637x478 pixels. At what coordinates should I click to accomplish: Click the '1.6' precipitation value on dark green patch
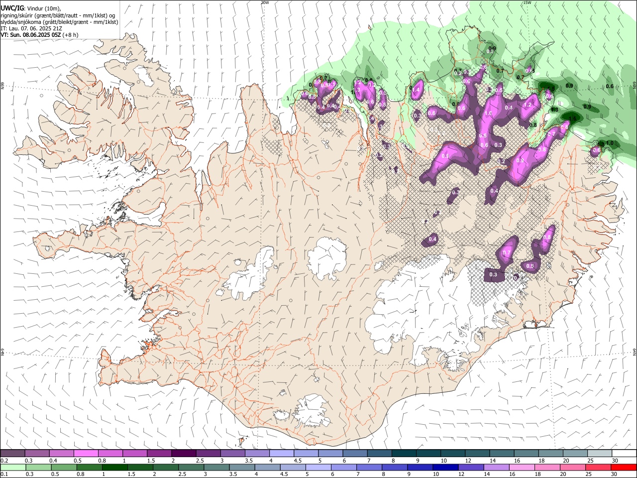pos(572,119)
